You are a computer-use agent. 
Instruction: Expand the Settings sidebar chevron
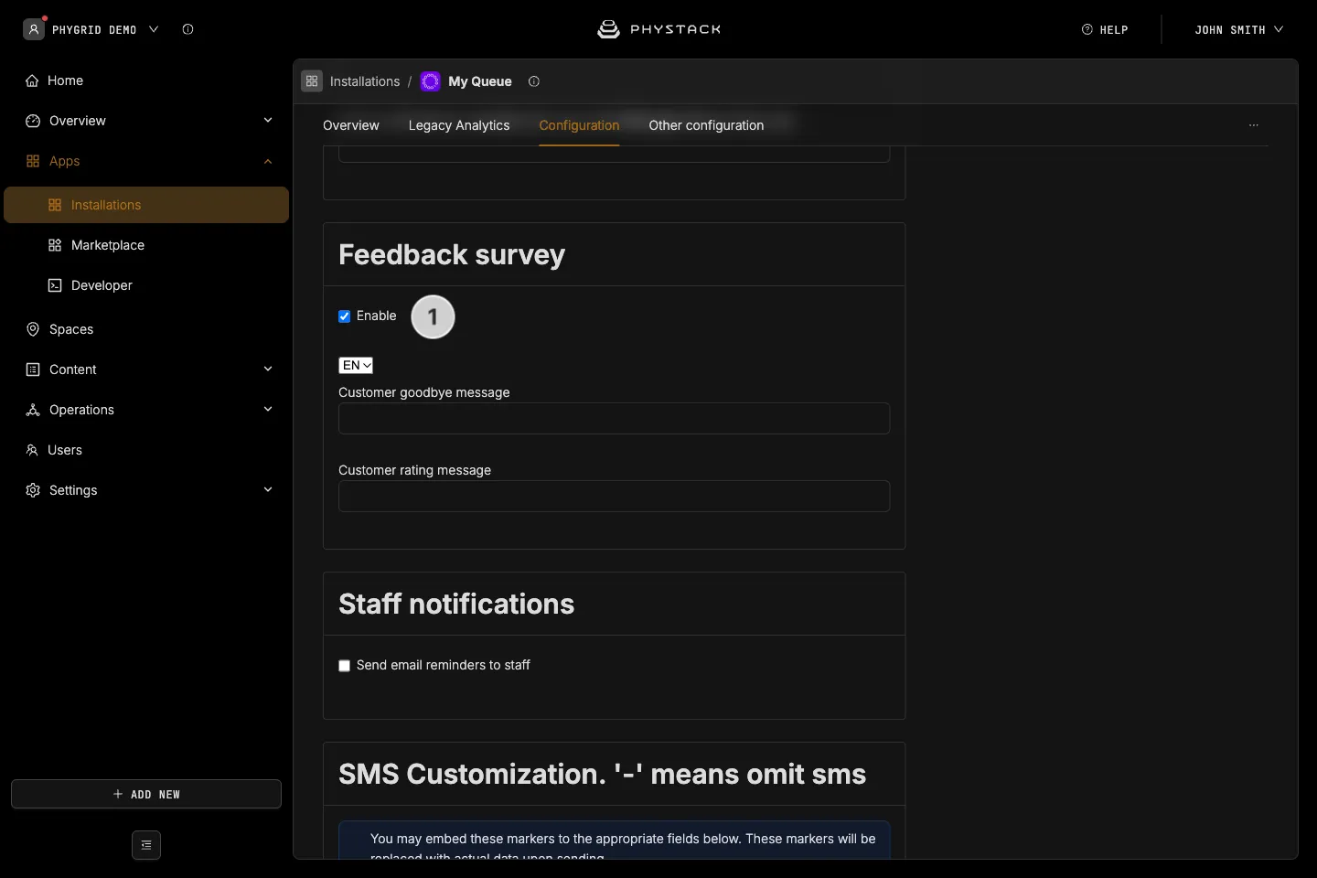(268, 490)
